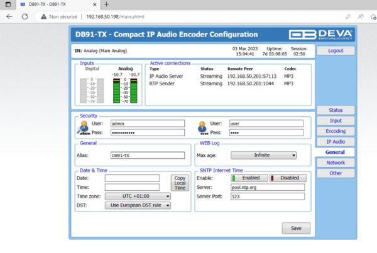
Task: Click the password key icon in address bar
Action: (x=348, y=16)
